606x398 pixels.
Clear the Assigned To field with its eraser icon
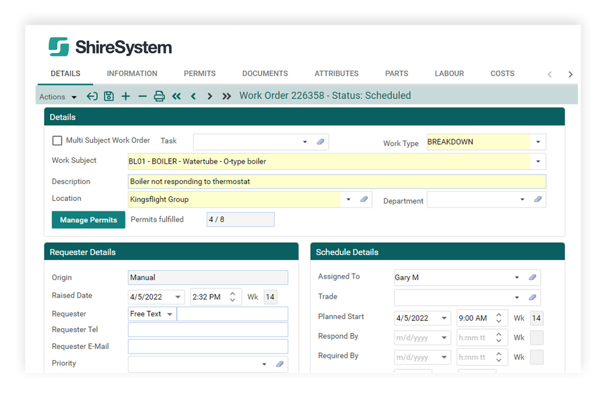coord(532,277)
